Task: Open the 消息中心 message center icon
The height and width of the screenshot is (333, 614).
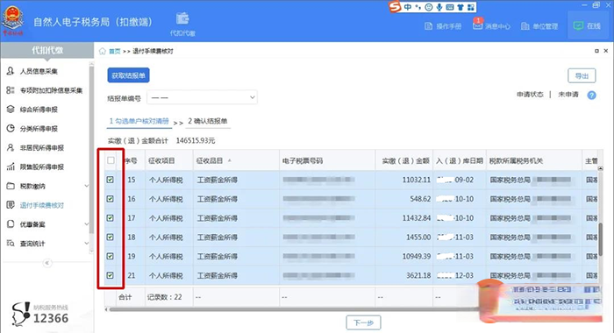Action: click(477, 25)
